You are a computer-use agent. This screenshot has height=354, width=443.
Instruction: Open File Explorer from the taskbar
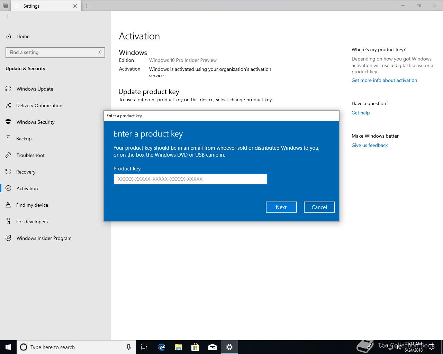(178, 347)
